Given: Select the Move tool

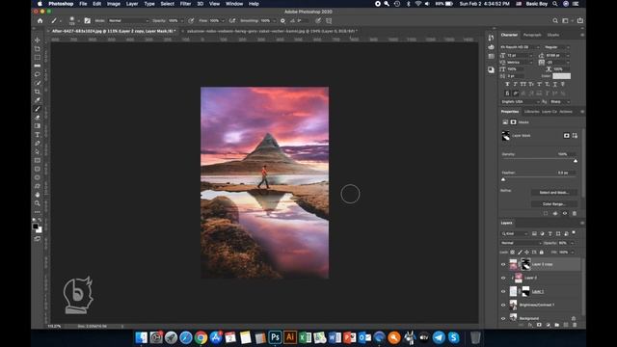Looking at the screenshot, I should tap(38, 40).
